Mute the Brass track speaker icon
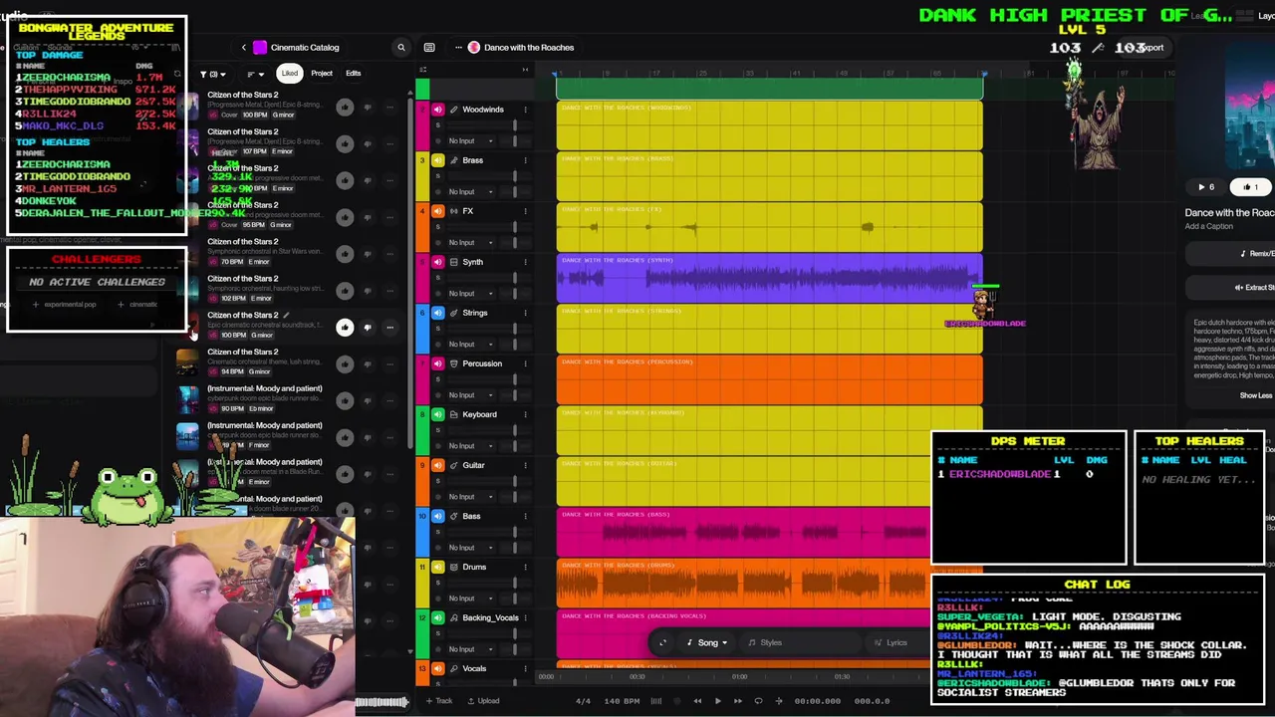1275x717 pixels. 437,160
